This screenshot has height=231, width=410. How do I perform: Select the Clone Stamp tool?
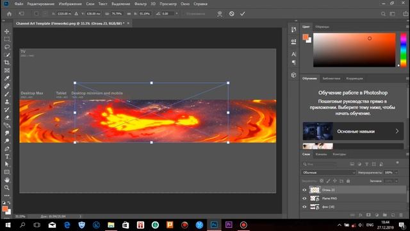point(7,102)
